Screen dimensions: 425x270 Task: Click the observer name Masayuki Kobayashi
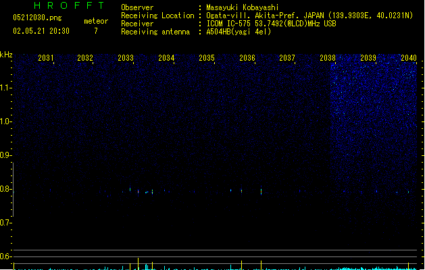[x=242, y=7]
